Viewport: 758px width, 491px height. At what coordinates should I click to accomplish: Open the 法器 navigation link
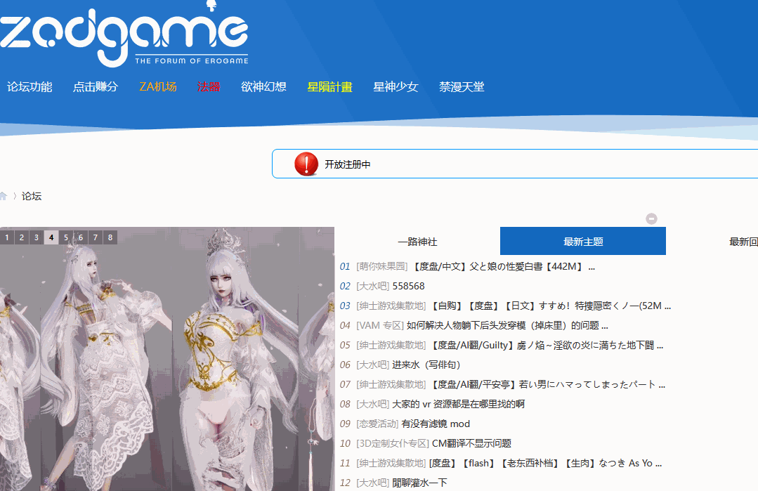pos(209,87)
